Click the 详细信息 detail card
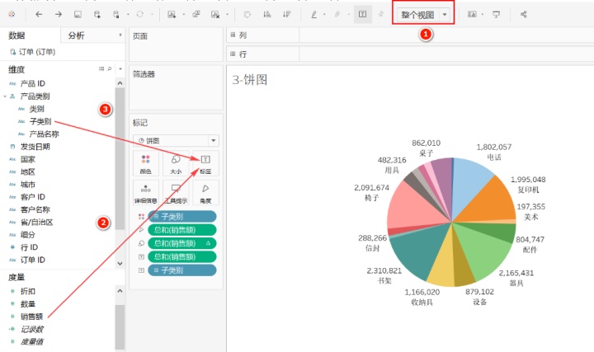 click(x=146, y=193)
